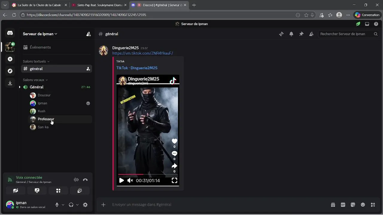Share the TikTok video arrow icon
Screen dimensions: 383x215
pyautogui.click(x=174, y=166)
